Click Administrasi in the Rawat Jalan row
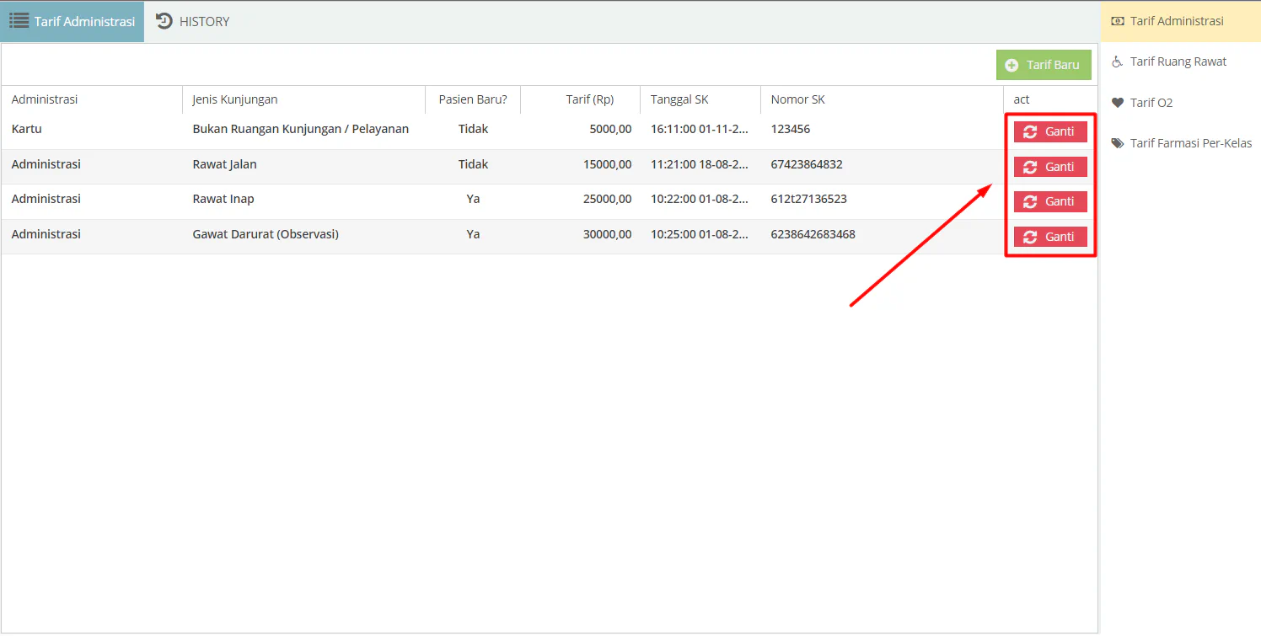This screenshot has width=1261, height=636. (46, 164)
